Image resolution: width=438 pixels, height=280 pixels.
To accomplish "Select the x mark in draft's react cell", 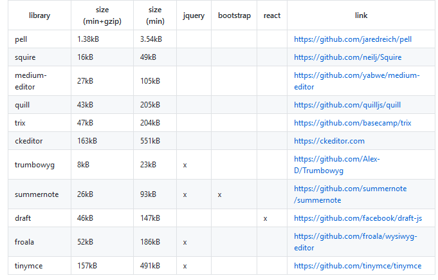I will (x=265, y=219).
